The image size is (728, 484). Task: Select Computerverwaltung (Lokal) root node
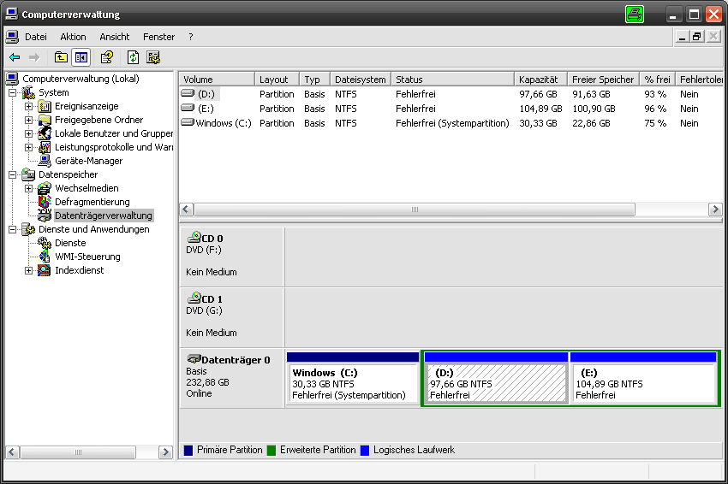pos(81,79)
